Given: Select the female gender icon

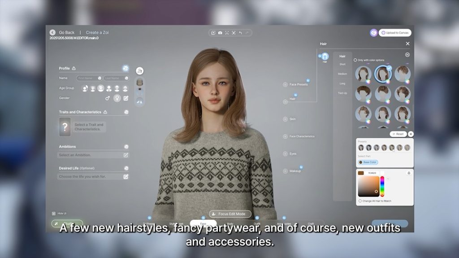Looking at the screenshot, I should pyautogui.click(x=117, y=98).
